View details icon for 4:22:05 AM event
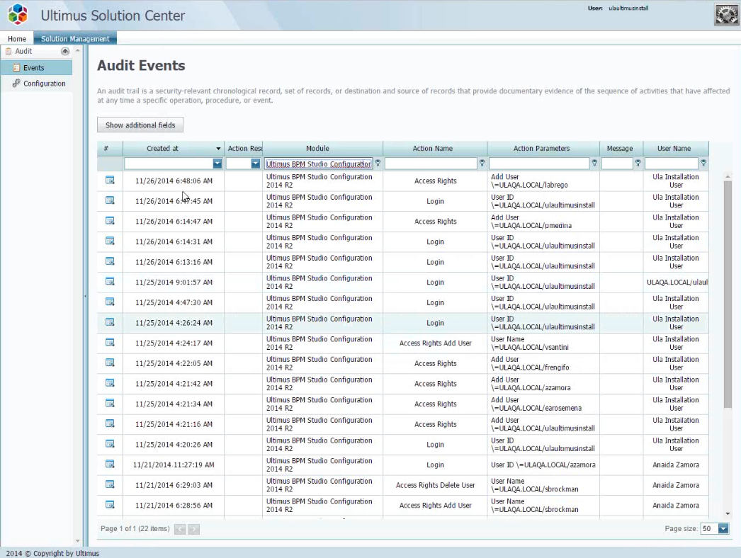The width and height of the screenshot is (741, 558). click(x=110, y=363)
